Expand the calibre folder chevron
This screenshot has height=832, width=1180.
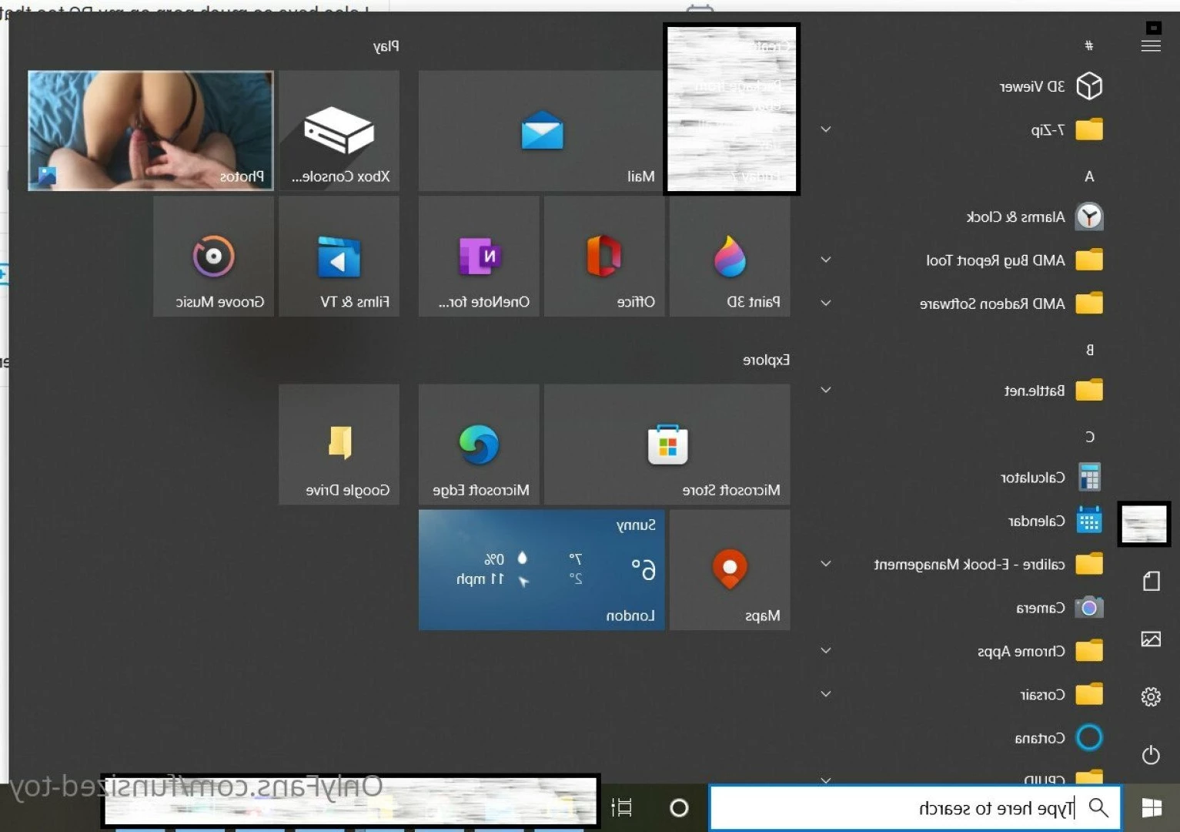[x=826, y=564]
